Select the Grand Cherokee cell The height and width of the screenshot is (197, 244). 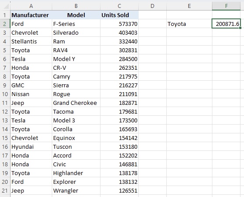(76, 103)
